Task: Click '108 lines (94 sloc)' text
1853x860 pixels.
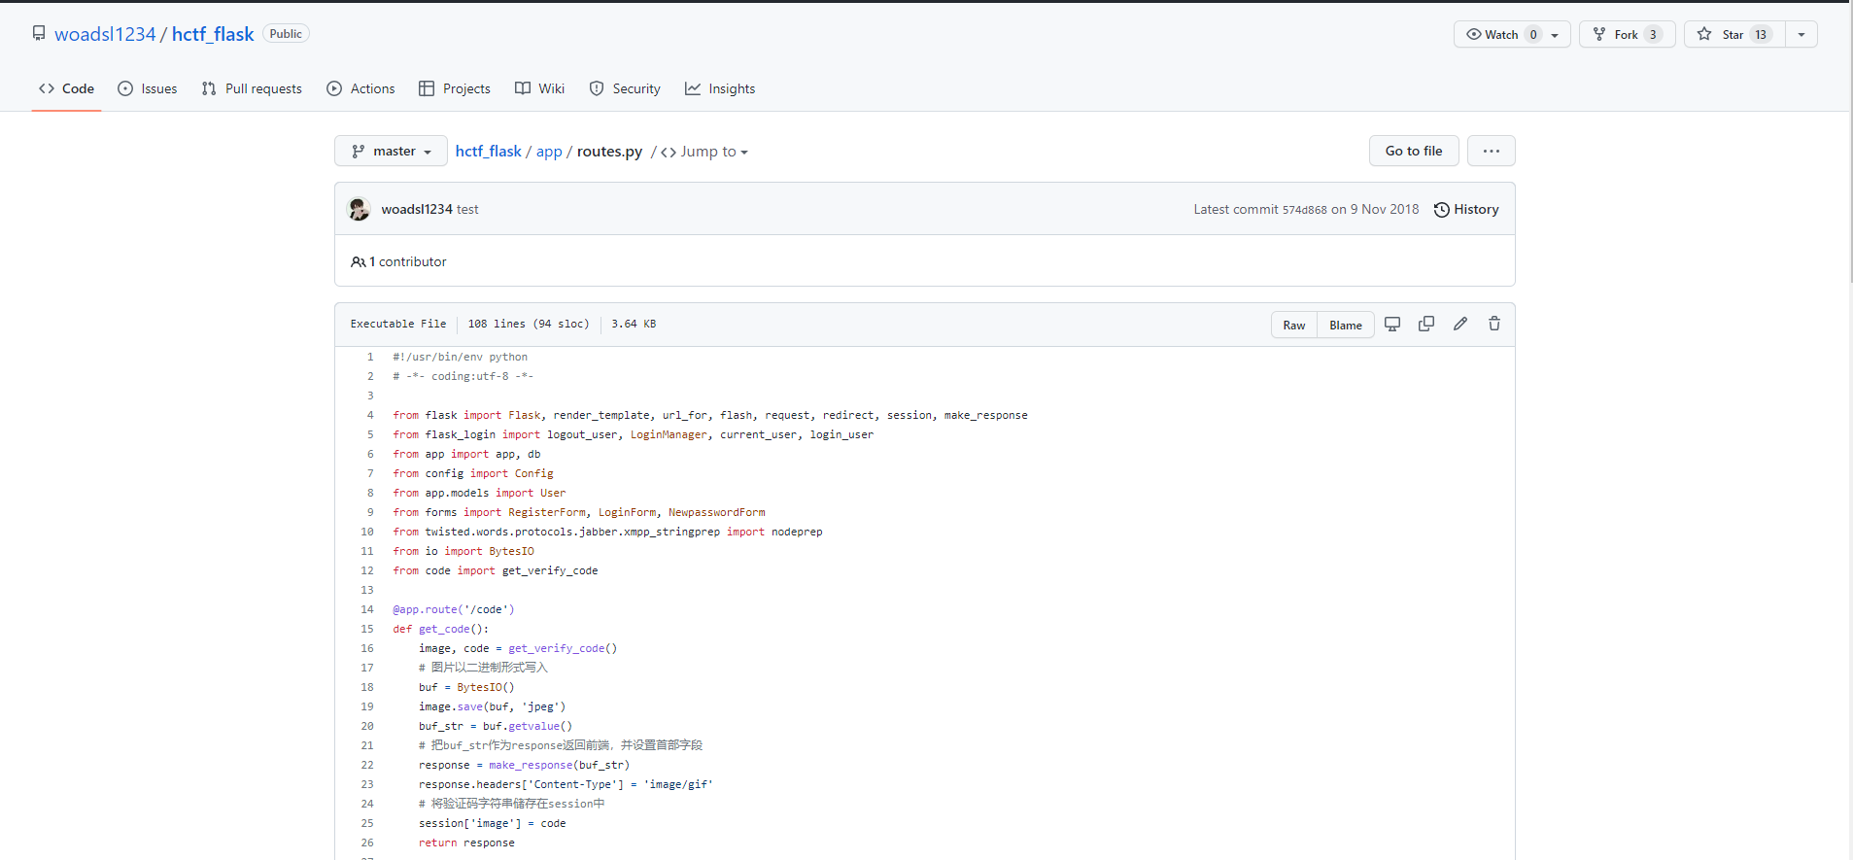Action: point(529,324)
